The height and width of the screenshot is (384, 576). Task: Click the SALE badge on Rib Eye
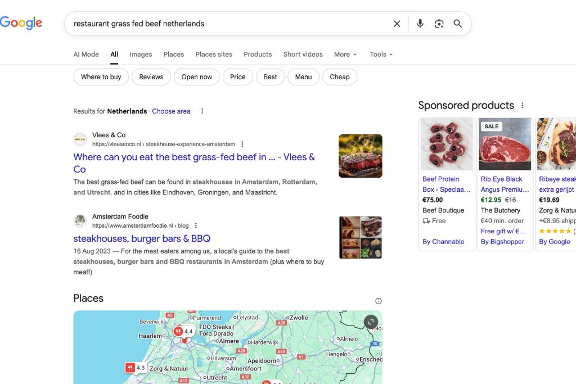click(492, 127)
